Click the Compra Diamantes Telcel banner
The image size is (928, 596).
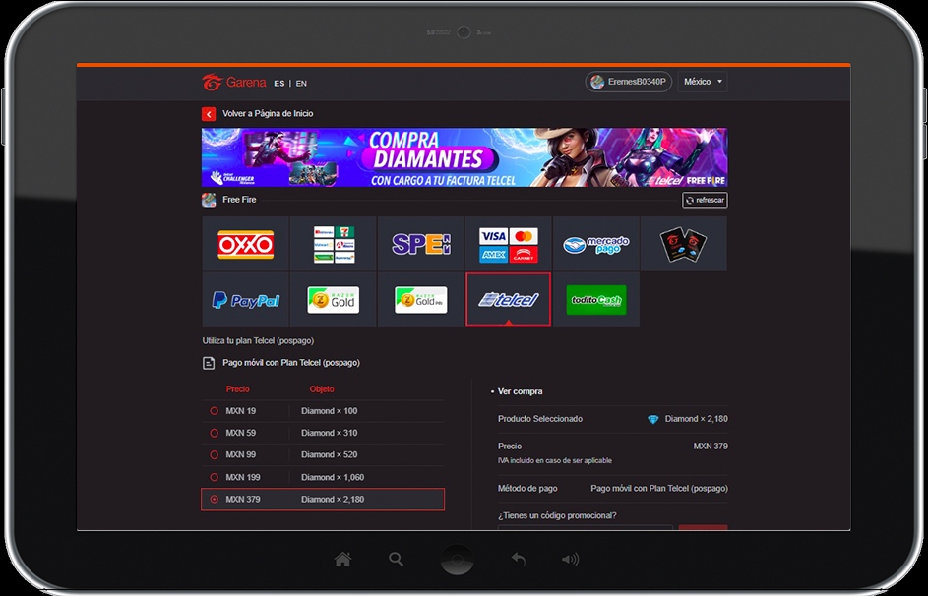[464, 157]
